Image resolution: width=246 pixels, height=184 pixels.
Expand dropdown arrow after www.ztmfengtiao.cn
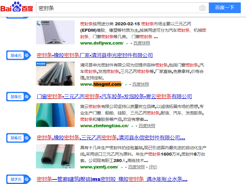132,126
